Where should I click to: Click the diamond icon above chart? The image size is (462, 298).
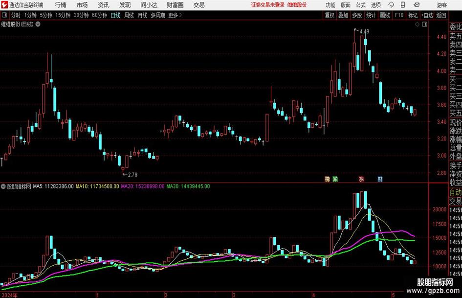tap(417, 24)
